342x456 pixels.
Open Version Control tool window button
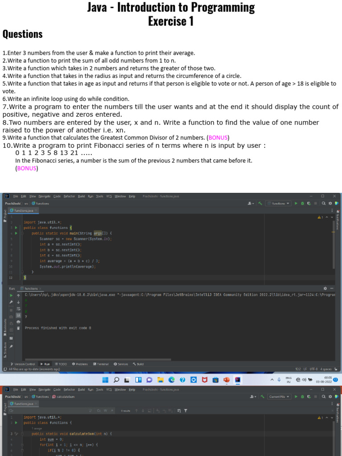pyautogui.click(x=22, y=364)
